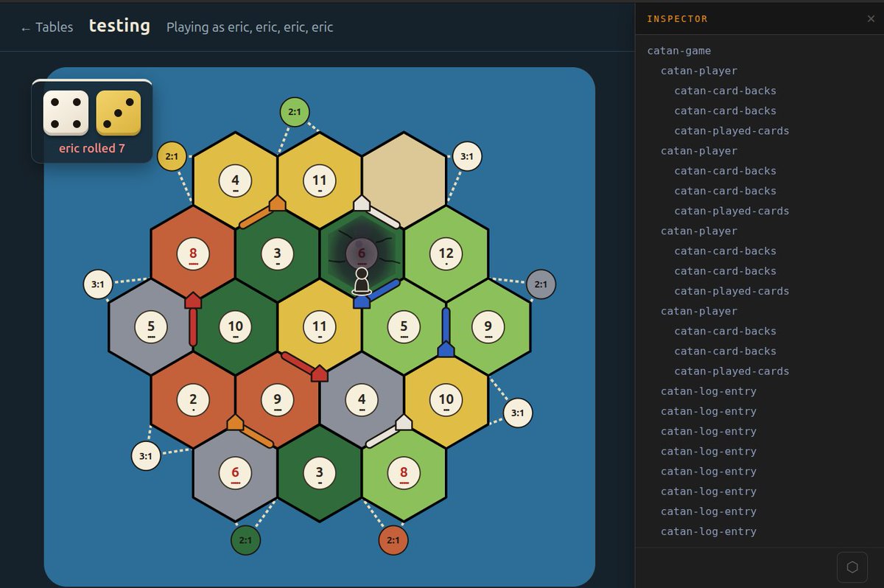This screenshot has width=884, height=588.
Task: Select orange settlement above gray 6 hex
Action: 235,421
